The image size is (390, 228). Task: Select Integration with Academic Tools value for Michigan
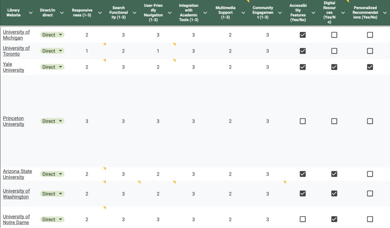(193, 35)
